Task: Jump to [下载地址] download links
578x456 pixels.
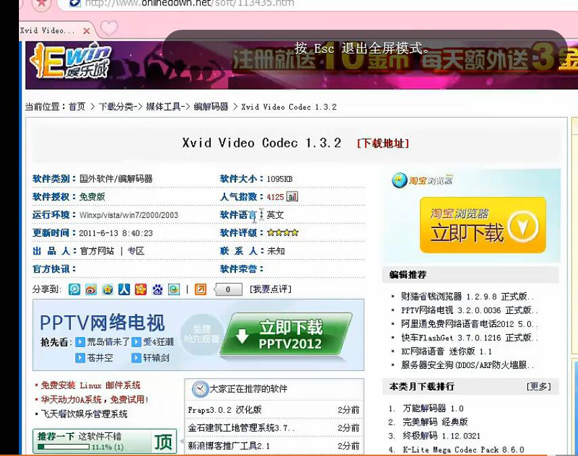Action: [383, 143]
